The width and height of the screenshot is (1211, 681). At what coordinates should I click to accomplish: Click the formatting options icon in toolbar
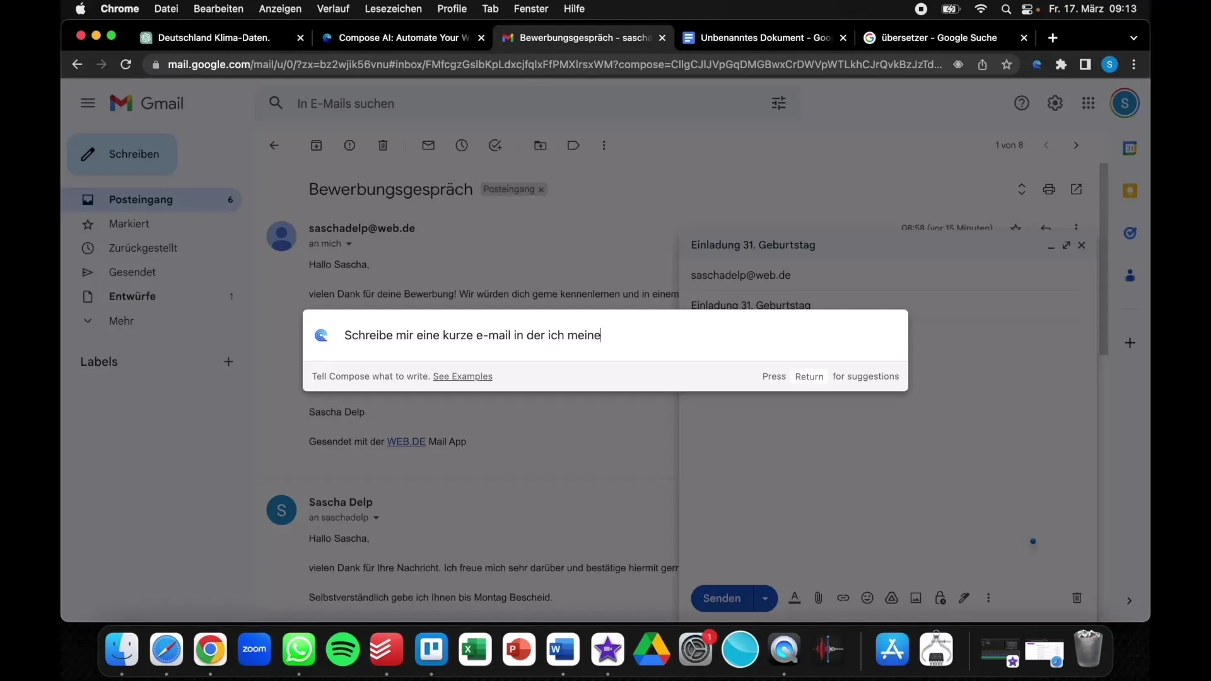click(793, 598)
